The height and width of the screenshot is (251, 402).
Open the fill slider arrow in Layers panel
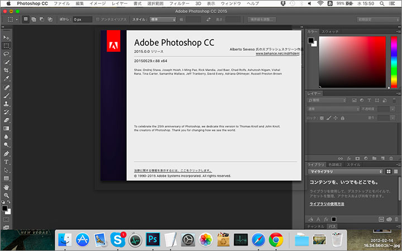pyautogui.click(x=393, y=118)
